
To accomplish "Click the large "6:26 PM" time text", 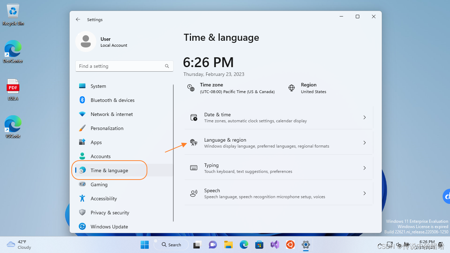I will click(208, 63).
